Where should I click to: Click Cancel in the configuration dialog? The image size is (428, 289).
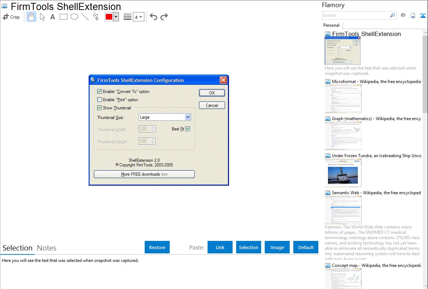pos(212,105)
